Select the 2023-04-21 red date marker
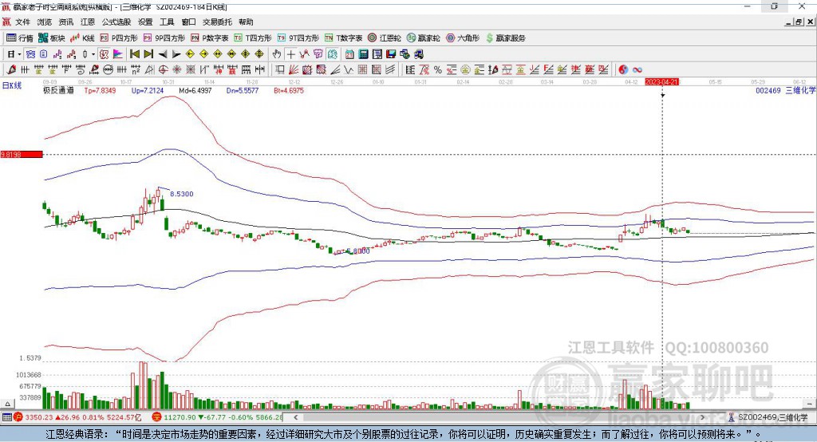Image resolution: width=817 pixels, height=442 pixels. [x=661, y=82]
